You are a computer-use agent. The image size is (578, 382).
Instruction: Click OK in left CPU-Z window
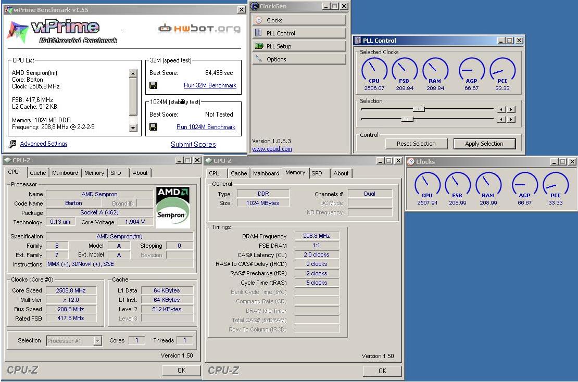pyautogui.click(x=181, y=371)
